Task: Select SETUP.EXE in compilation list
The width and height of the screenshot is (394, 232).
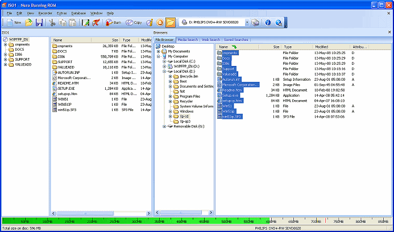Action: click(66, 89)
